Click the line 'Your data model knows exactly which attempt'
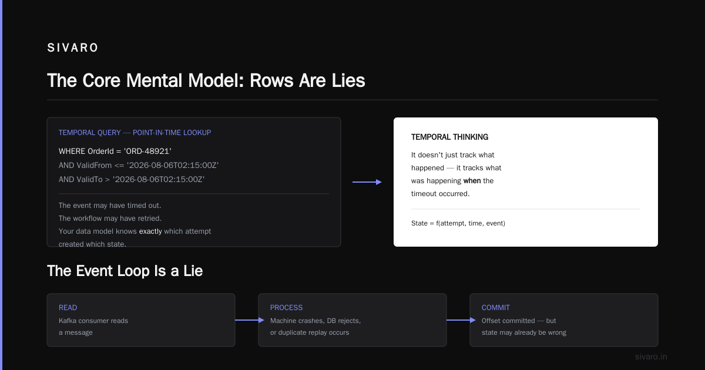The width and height of the screenshot is (705, 370). point(135,231)
